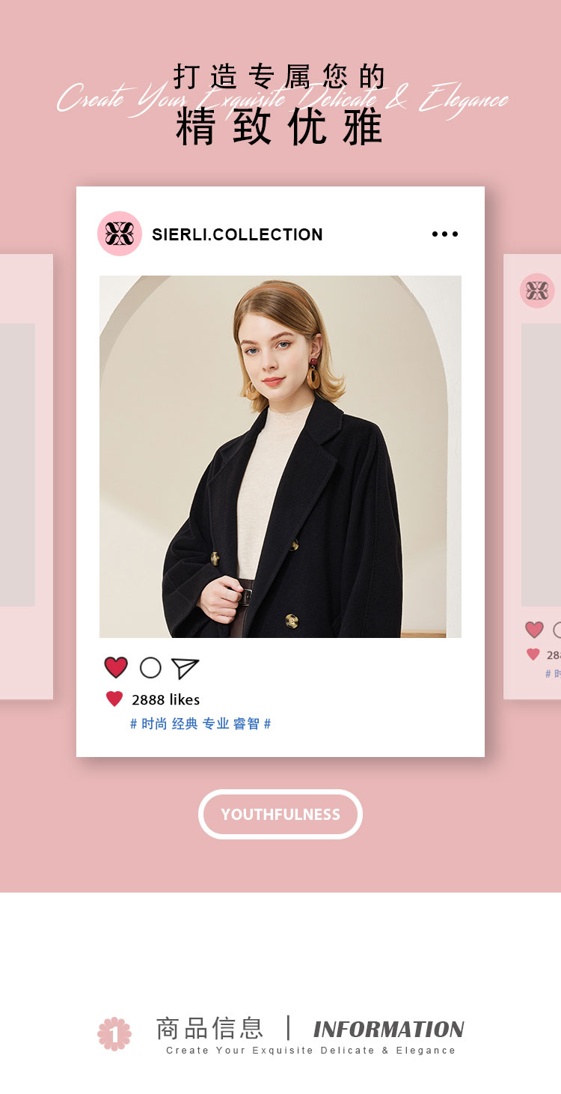561x1094 pixels.
Task: Click the 打造专属您的 title text
Action: click(x=280, y=76)
